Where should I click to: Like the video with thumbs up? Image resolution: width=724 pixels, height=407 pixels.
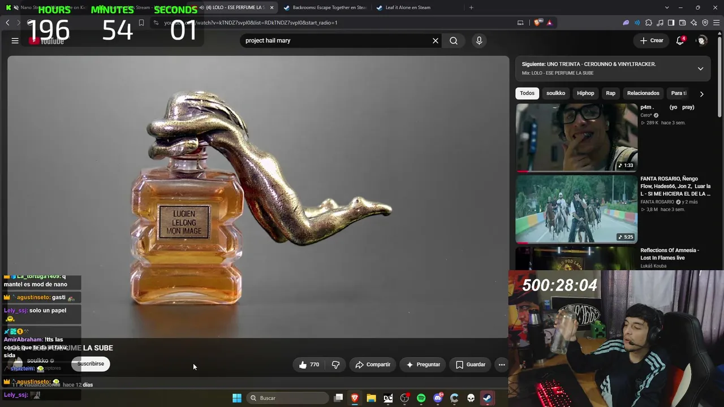click(309, 365)
